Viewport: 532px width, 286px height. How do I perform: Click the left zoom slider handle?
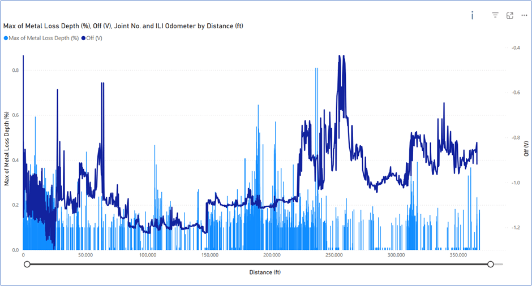(x=27, y=264)
